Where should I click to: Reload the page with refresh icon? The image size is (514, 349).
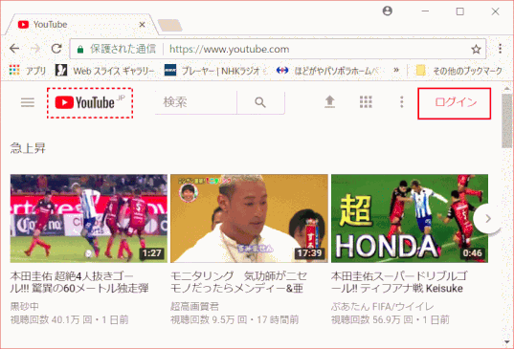point(56,49)
